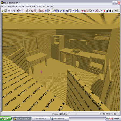
Task: Open the View menu
Action: coord(9,6)
